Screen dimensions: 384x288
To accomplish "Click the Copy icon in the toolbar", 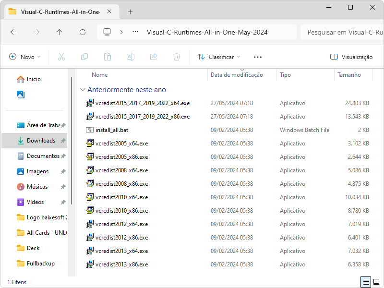I will pyautogui.click(x=84, y=57).
